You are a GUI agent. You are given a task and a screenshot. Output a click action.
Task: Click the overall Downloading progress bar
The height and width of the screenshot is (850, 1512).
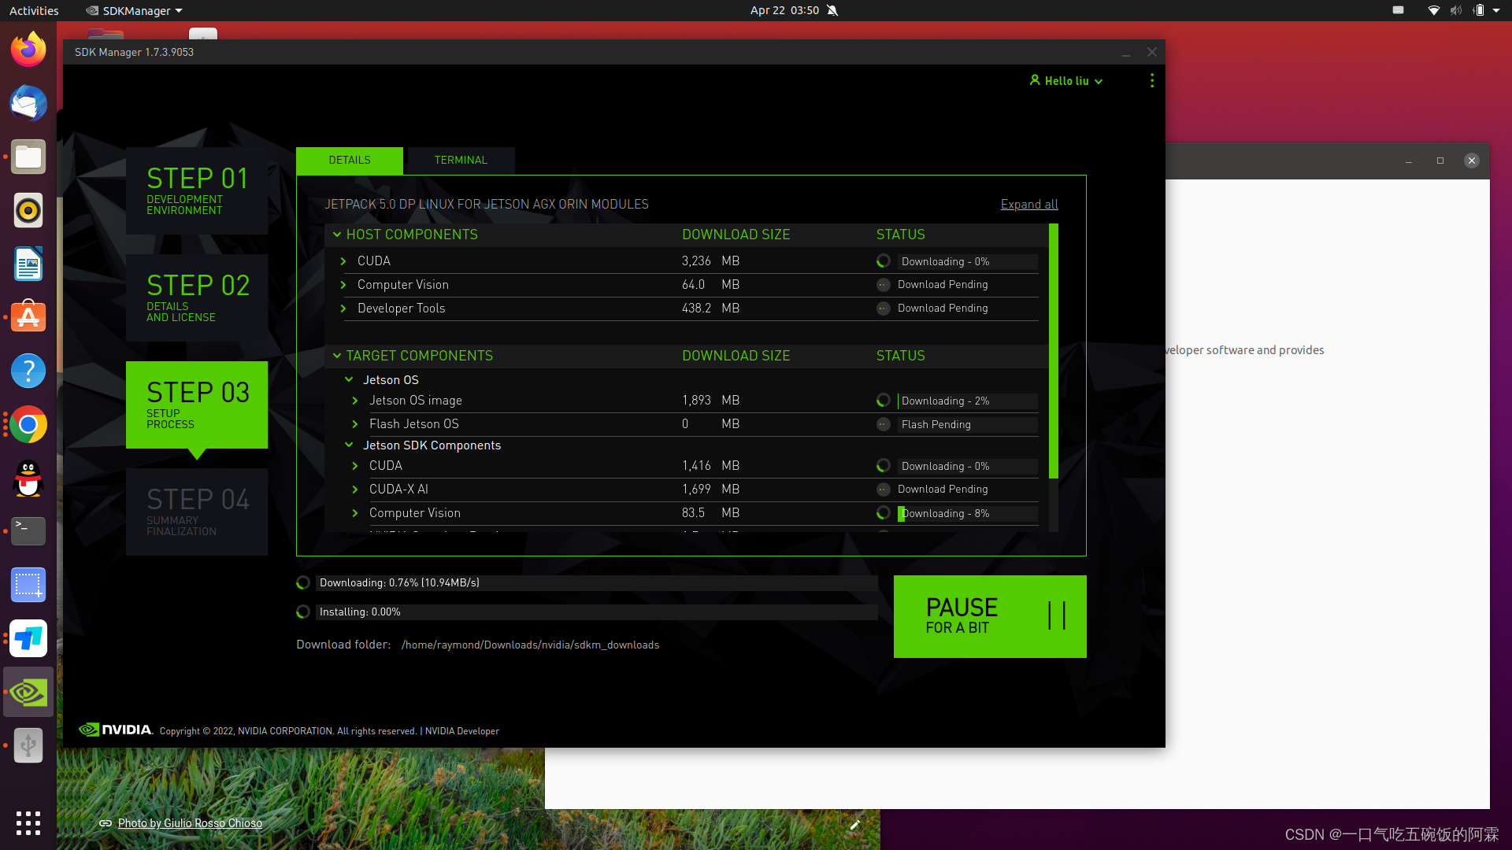(596, 583)
